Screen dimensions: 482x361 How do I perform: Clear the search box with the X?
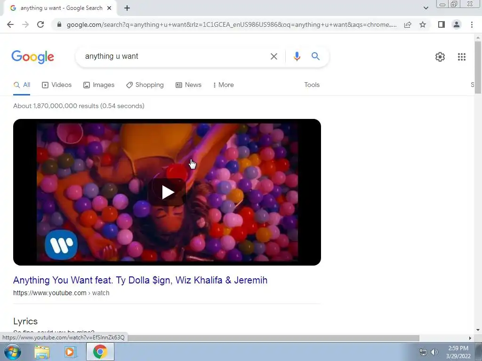point(273,56)
